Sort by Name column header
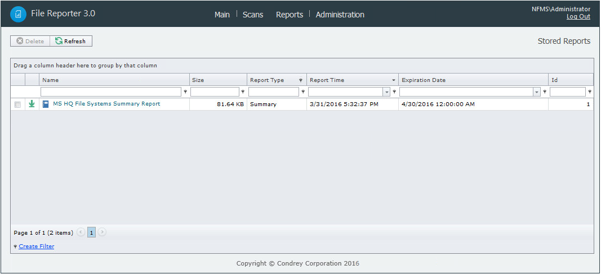This screenshot has height=274, width=601. click(114, 80)
